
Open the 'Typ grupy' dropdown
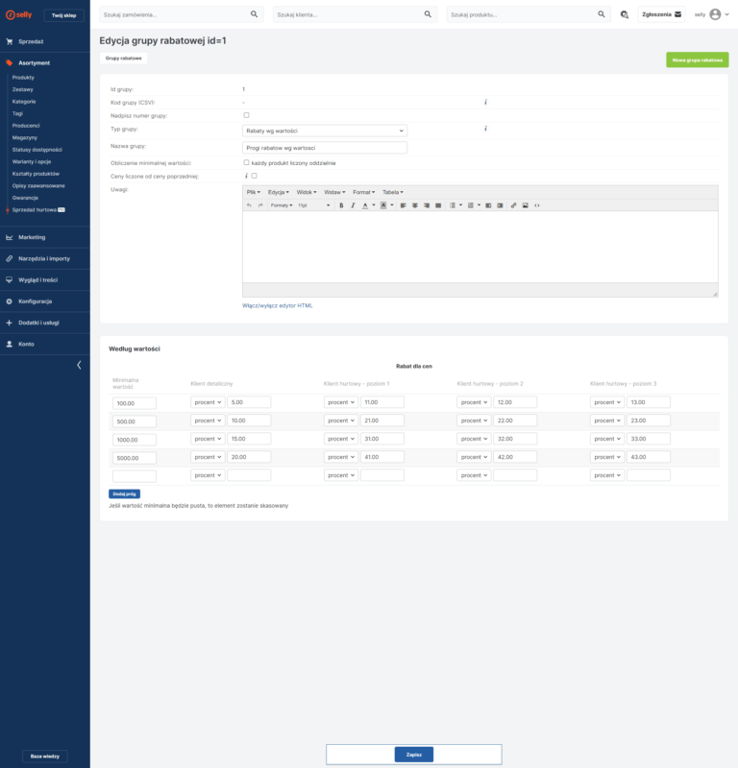click(324, 130)
